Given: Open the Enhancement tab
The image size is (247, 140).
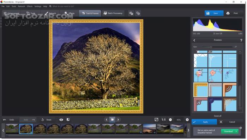Looking at the screenshot, I should pyautogui.click(x=11, y=13).
